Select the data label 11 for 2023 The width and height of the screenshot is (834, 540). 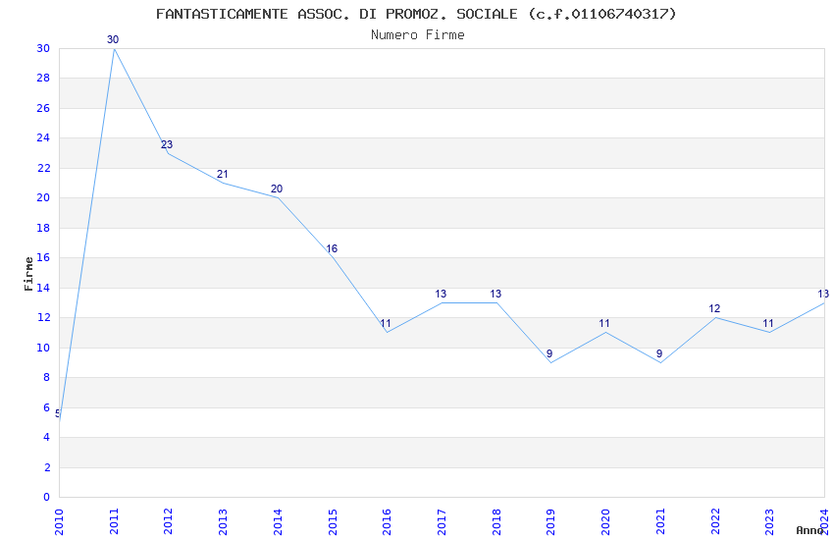pos(768,323)
